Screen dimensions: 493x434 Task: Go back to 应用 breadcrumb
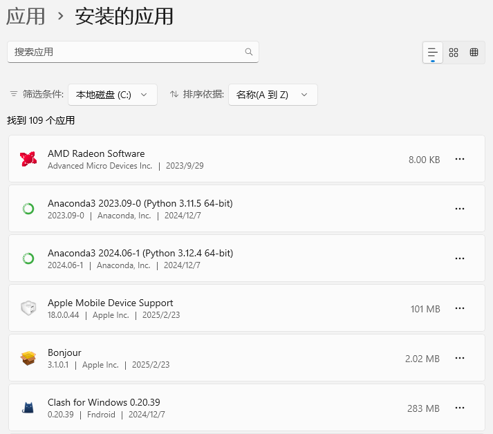pyautogui.click(x=26, y=16)
